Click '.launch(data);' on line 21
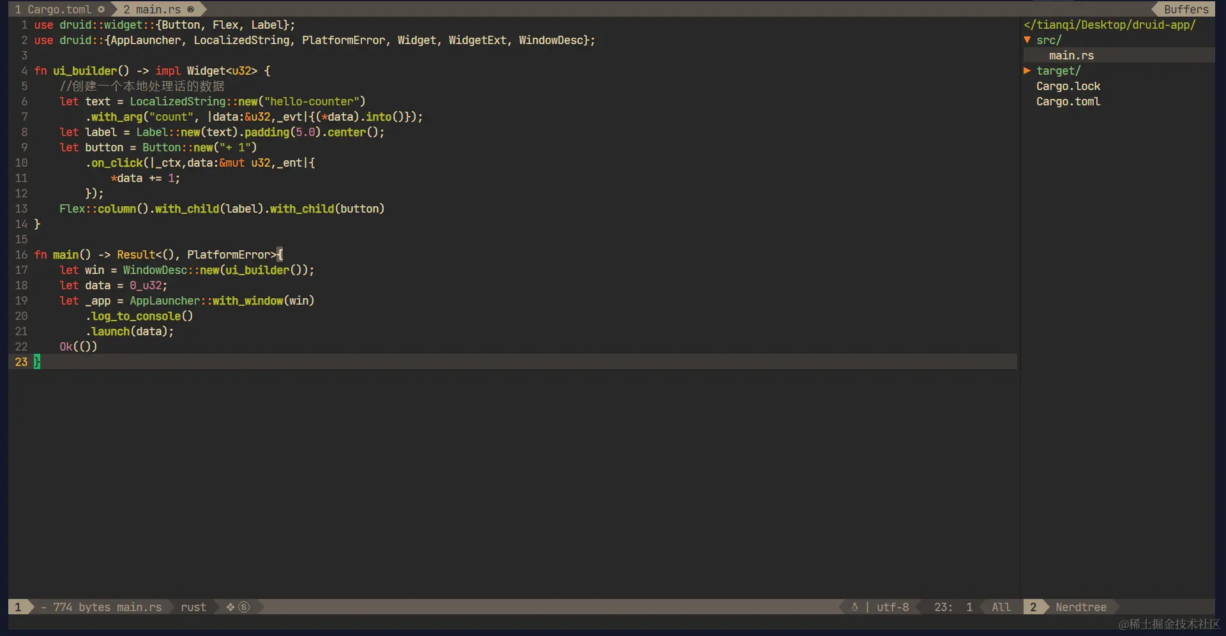This screenshot has width=1226, height=636. click(130, 331)
